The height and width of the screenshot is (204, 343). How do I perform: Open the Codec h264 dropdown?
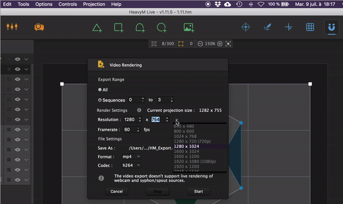pyautogui.click(x=131, y=165)
